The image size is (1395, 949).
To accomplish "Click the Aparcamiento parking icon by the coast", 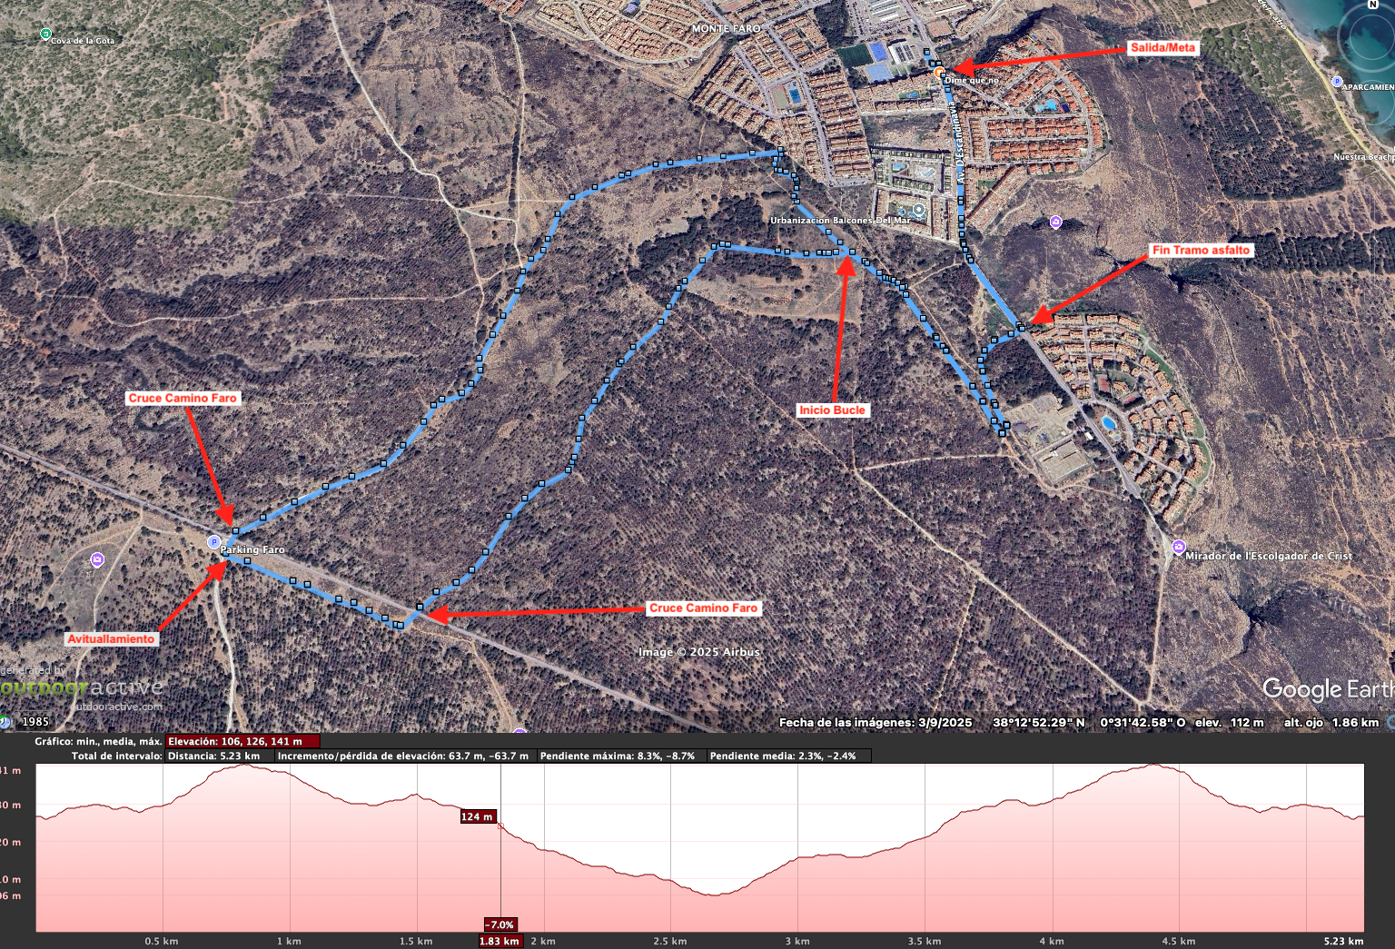I will (1337, 82).
